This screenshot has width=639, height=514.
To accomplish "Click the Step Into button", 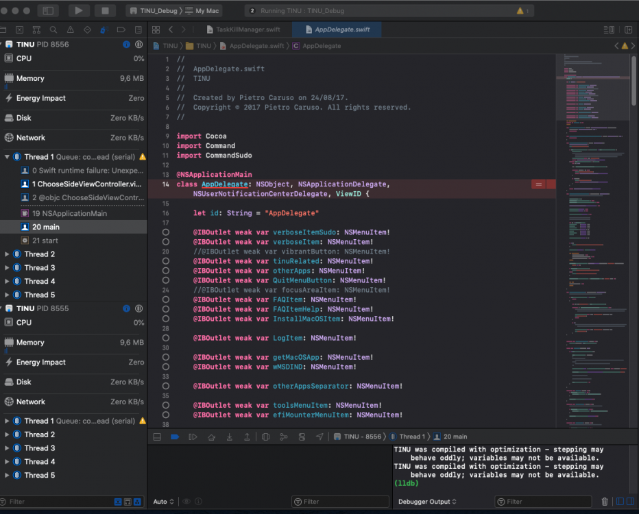I will tap(230, 437).
